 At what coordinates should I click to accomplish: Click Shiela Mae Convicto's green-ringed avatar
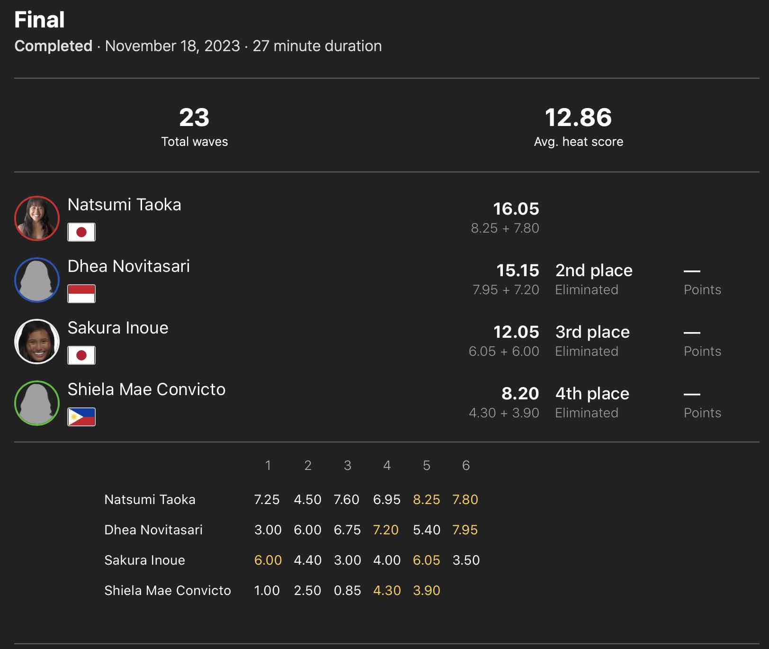(x=37, y=403)
